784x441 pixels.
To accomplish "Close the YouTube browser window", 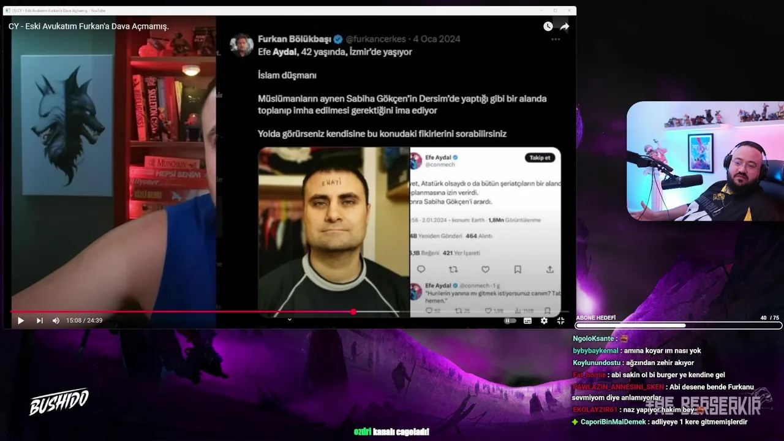I will pyautogui.click(x=569, y=10).
